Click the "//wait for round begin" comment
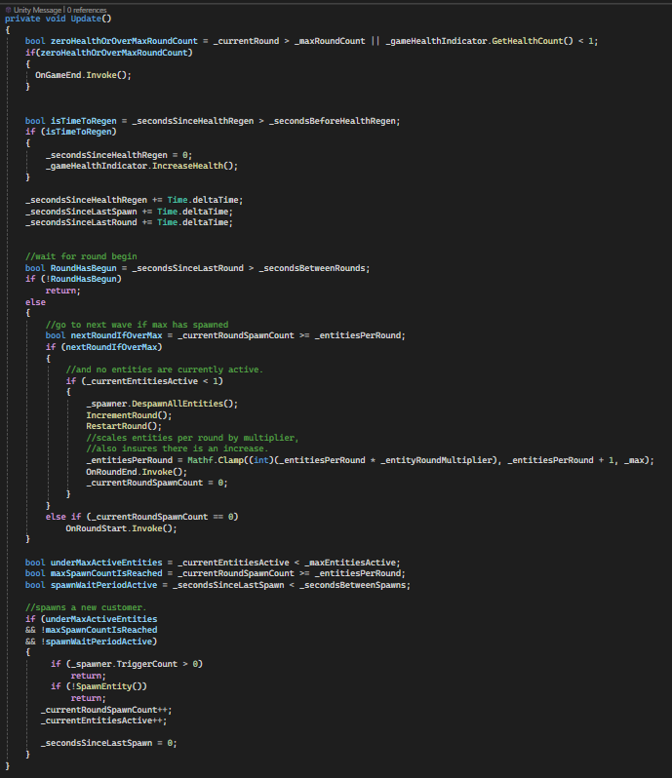This screenshot has width=672, height=778. point(81,256)
